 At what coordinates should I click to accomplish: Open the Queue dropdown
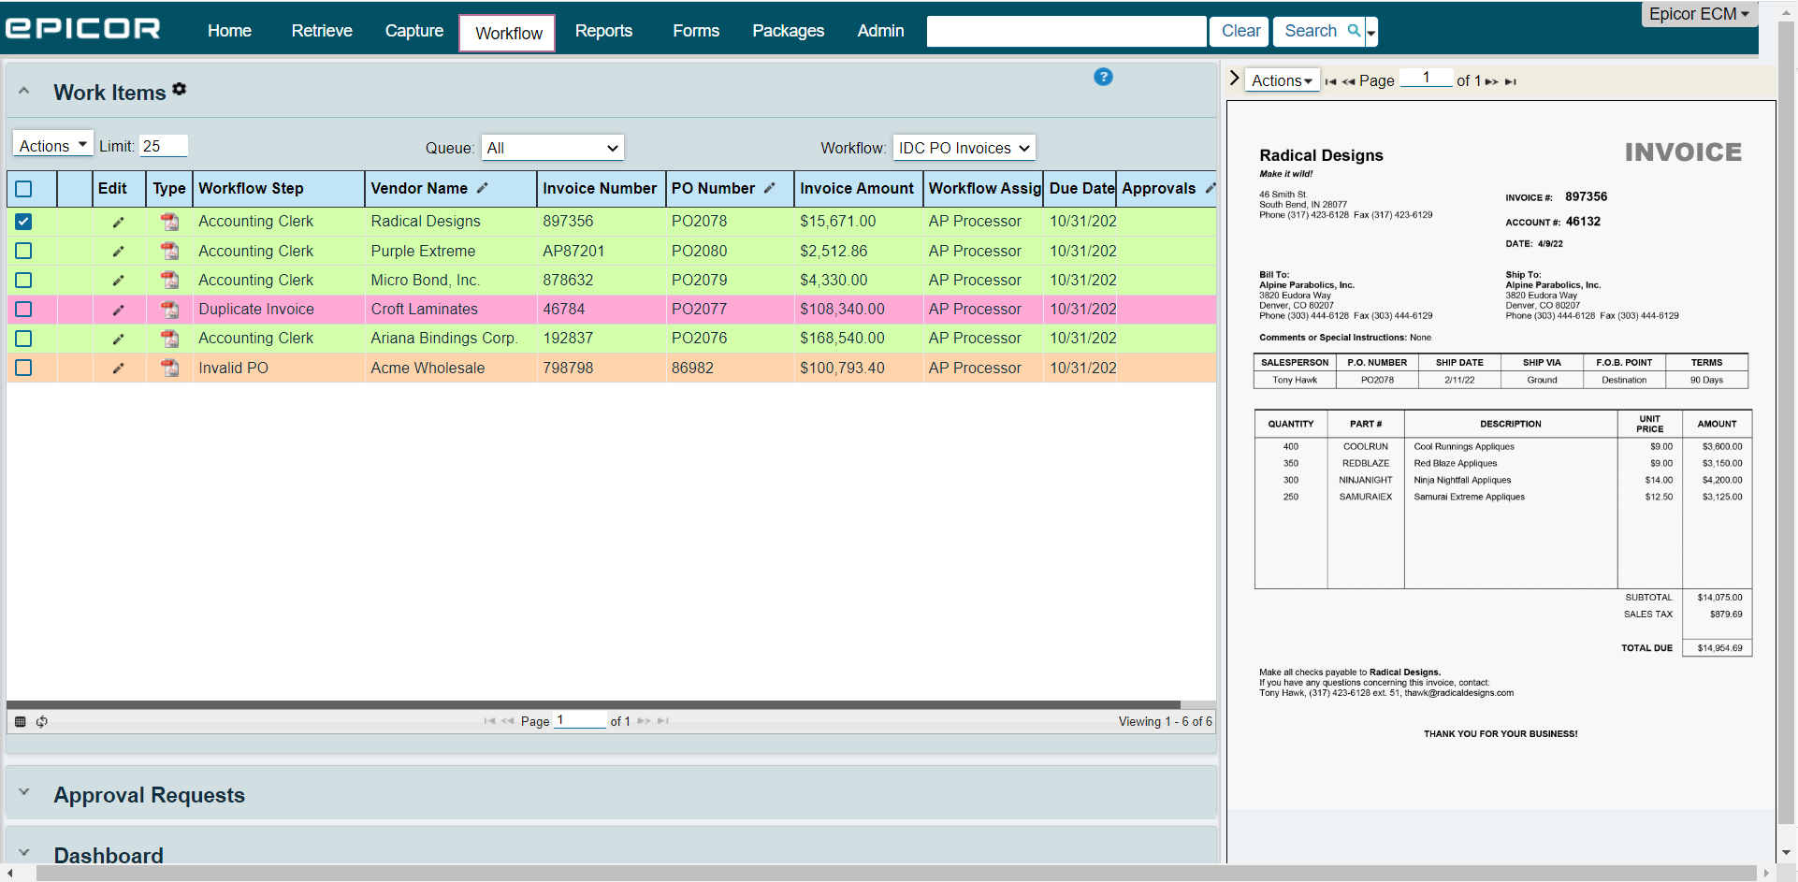click(x=552, y=147)
